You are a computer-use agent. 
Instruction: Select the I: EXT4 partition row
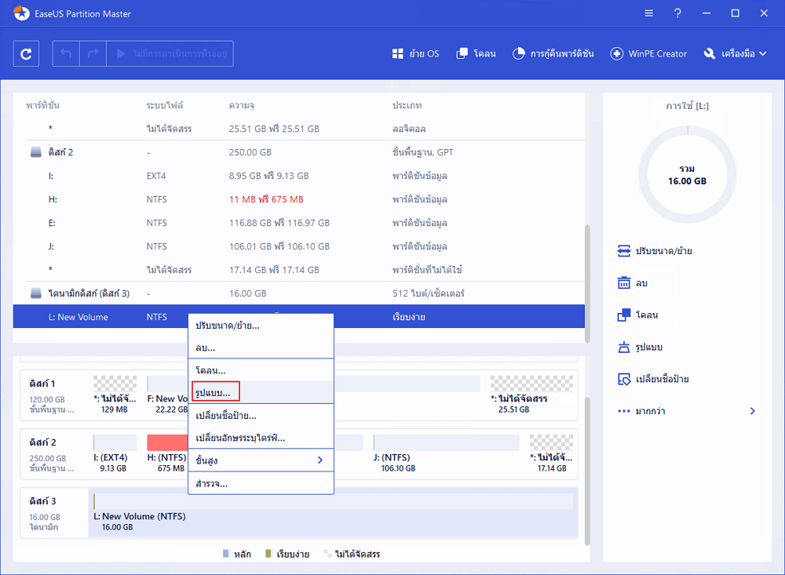[299, 176]
